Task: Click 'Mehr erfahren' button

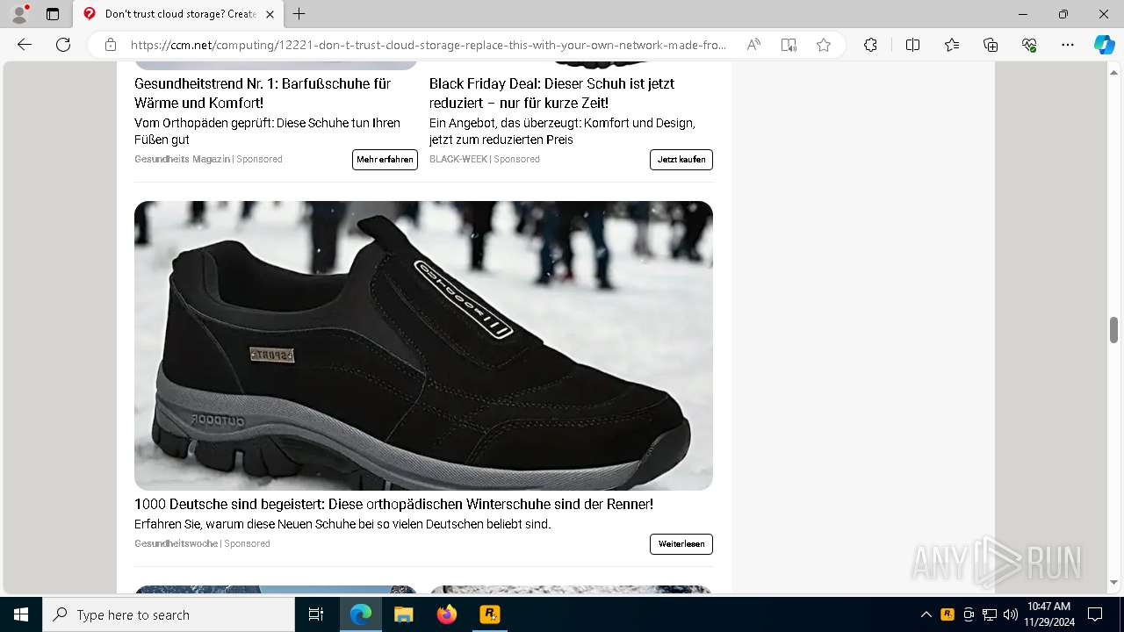Action: pyautogui.click(x=385, y=160)
